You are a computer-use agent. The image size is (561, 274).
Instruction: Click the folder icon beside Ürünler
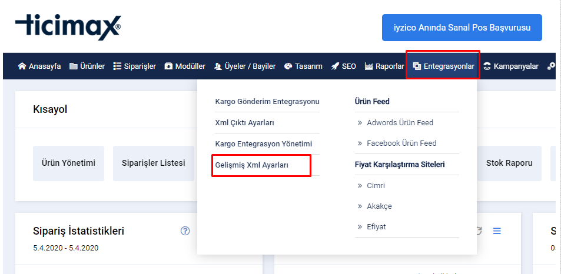coord(74,66)
